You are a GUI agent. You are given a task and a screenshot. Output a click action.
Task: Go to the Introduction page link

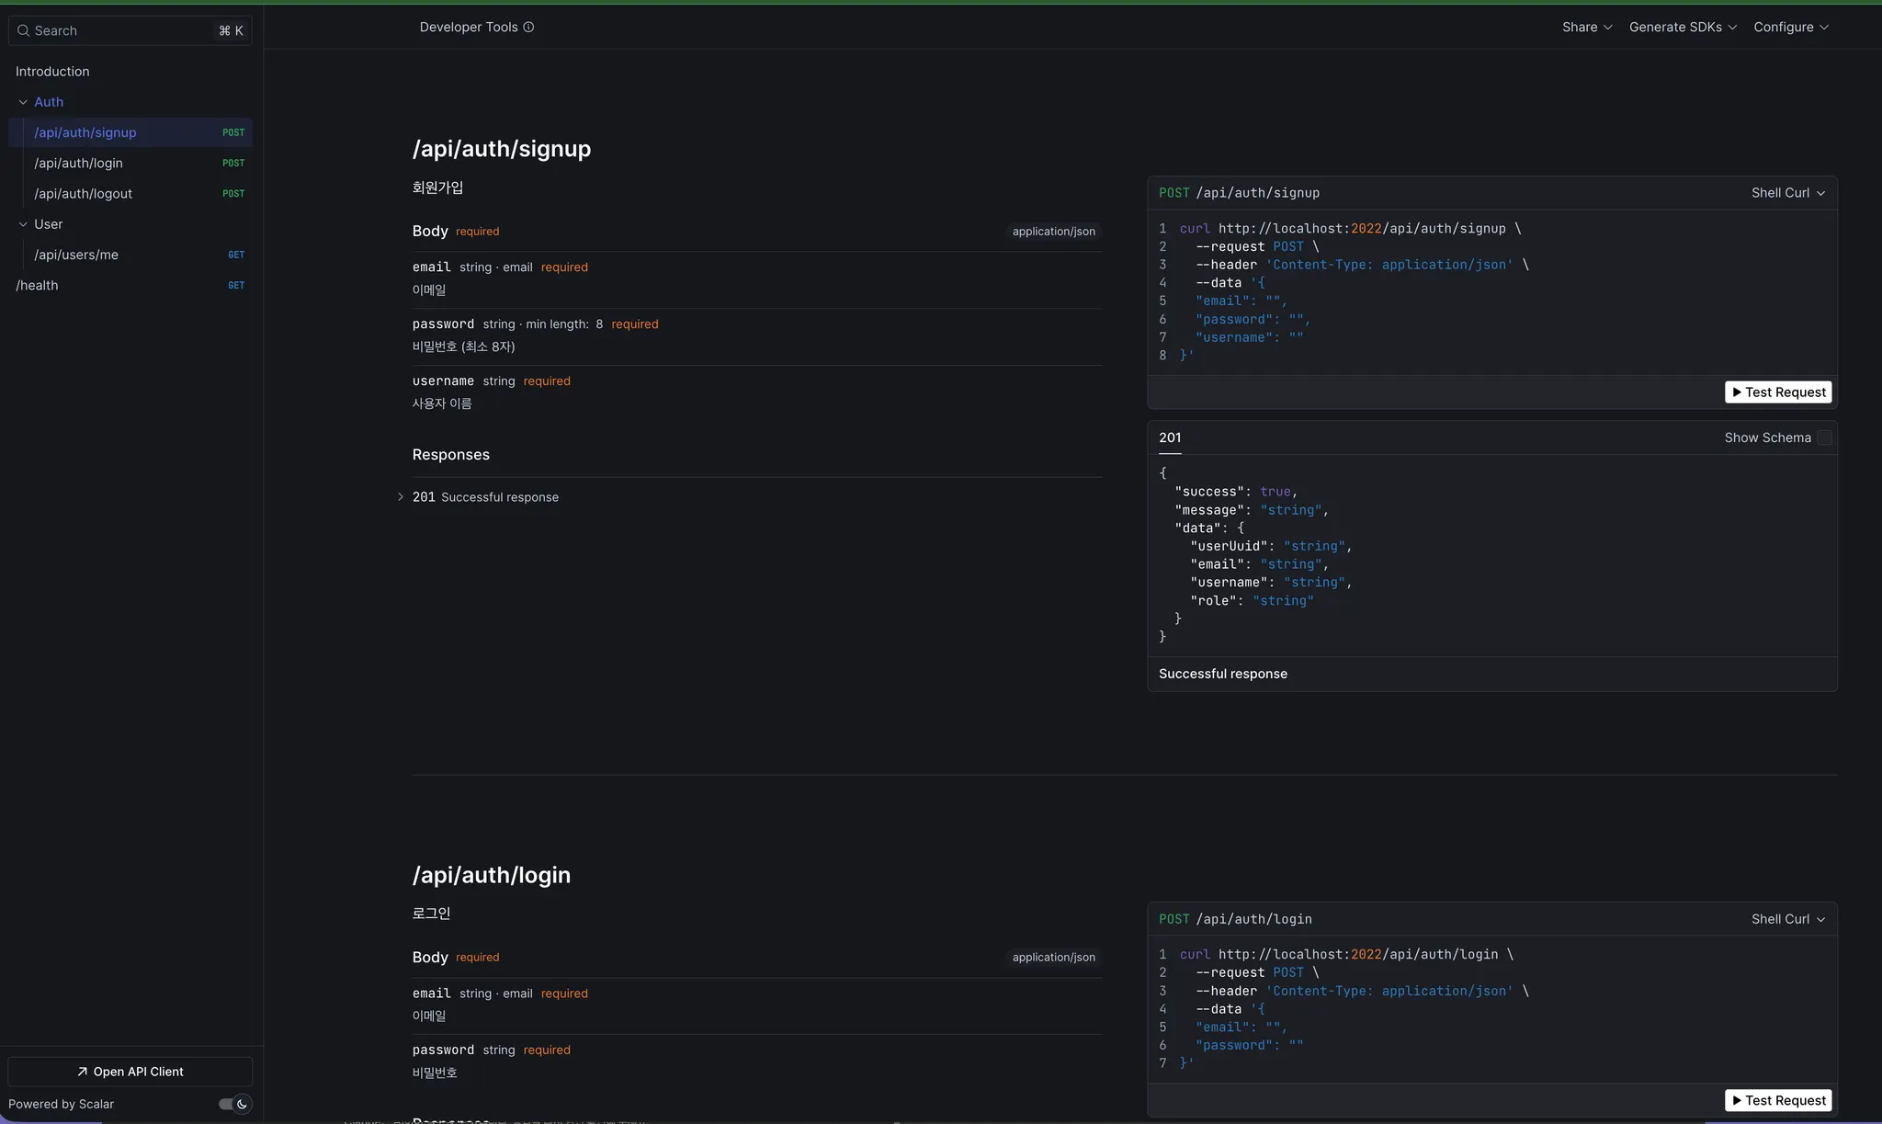52,72
